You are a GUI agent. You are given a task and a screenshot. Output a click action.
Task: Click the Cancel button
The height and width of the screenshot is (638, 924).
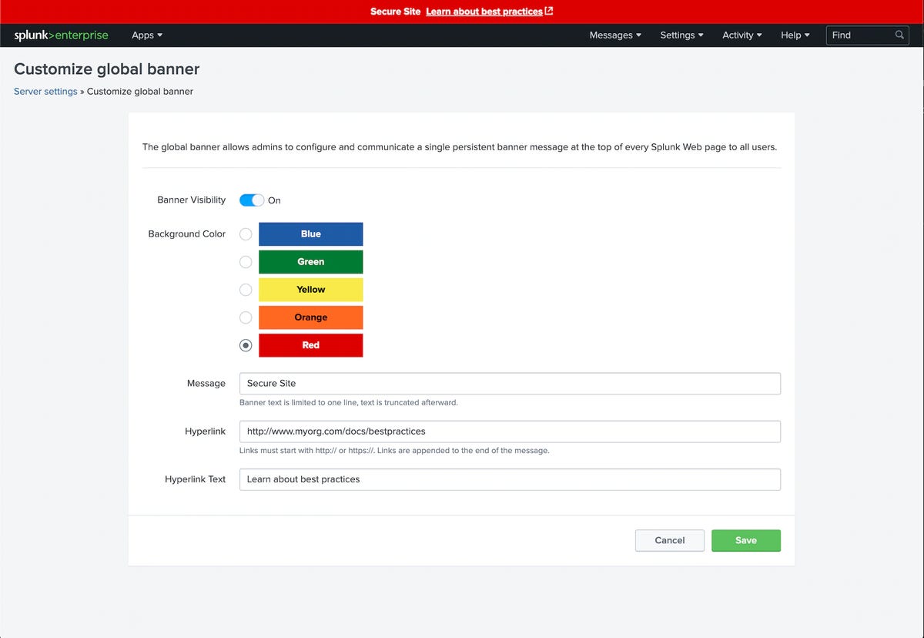coord(669,540)
